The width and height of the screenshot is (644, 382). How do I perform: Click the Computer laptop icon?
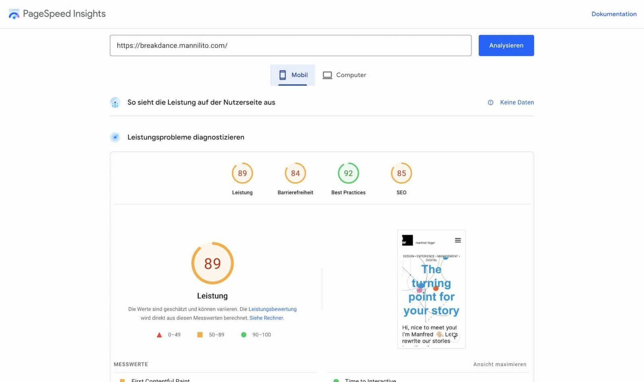pyautogui.click(x=328, y=75)
